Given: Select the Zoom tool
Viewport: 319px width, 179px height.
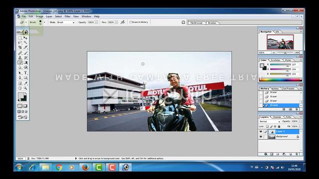Looking at the screenshot, I should [x=25, y=88].
